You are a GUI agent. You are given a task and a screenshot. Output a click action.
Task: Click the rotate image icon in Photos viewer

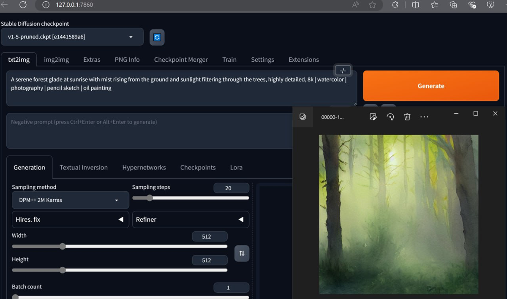(390, 117)
